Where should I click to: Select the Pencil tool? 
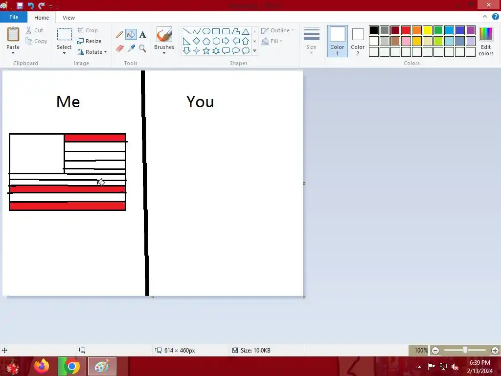(x=119, y=35)
